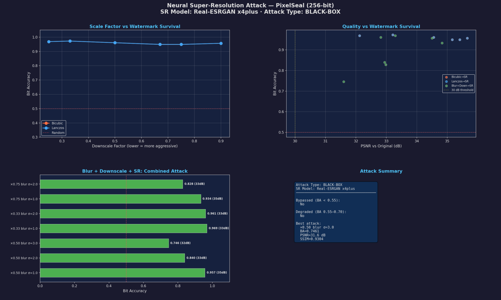Click 'Best attack:' in the summary box
This screenshot has width=501, height=300.
[308, 224]
